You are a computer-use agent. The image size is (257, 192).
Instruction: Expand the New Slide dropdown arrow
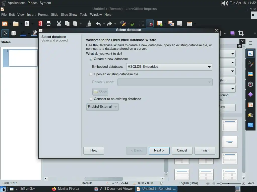[x=165, y=24]
